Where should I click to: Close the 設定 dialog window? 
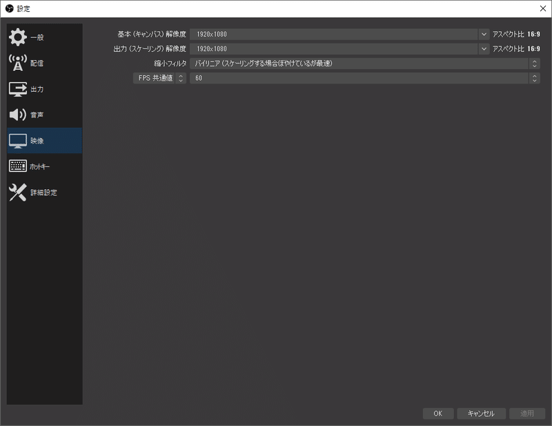[x=543, y=8]
